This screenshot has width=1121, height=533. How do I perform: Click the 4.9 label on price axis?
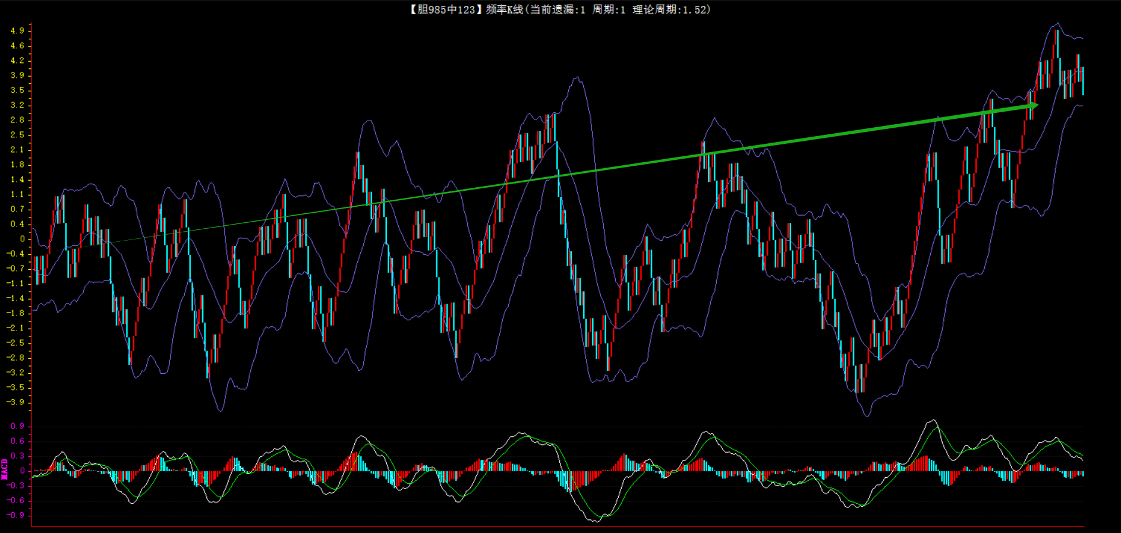point(17,31)
